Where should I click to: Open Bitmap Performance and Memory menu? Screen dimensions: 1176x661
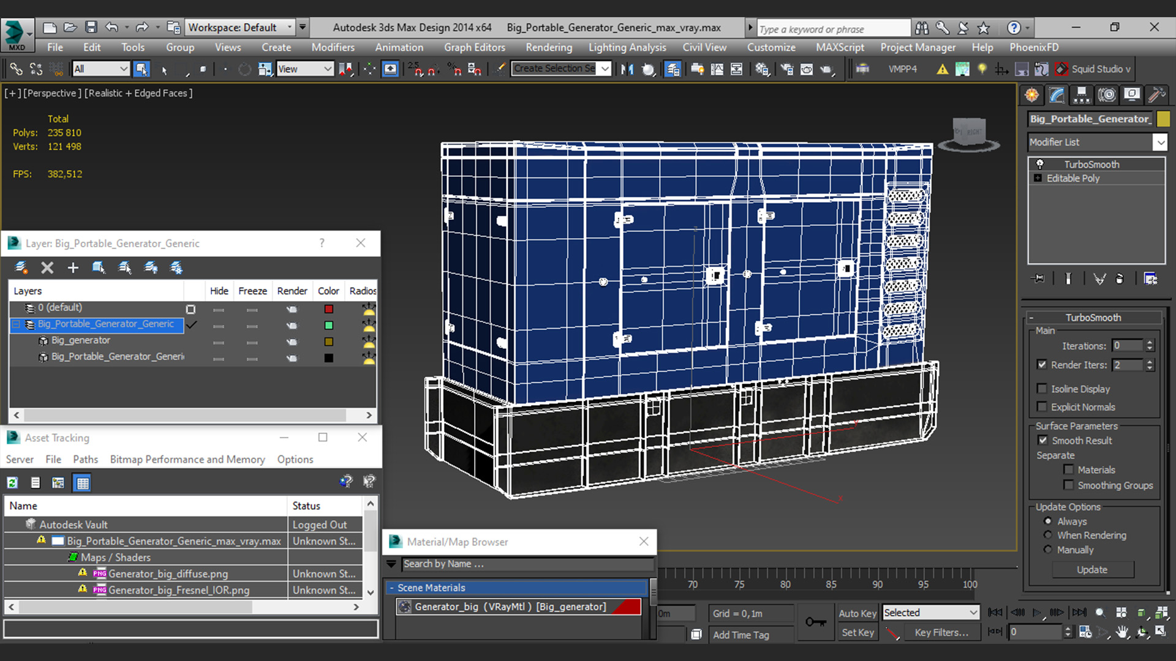tap(187, 460)
